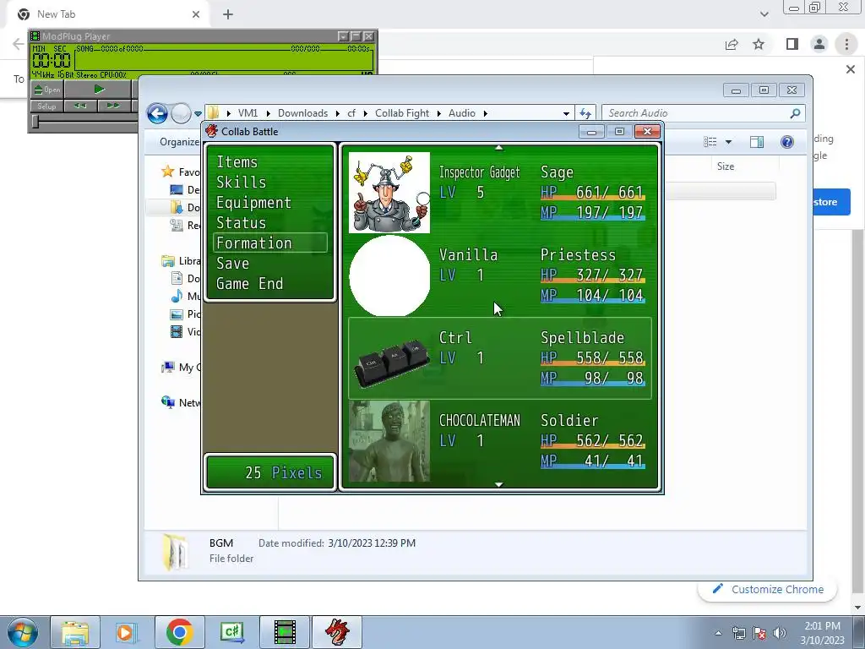Image resolution: width=865 pixels, height=649 pixels.
Task: Close the Chrome New Tab tab
Action: click(196, 14)
